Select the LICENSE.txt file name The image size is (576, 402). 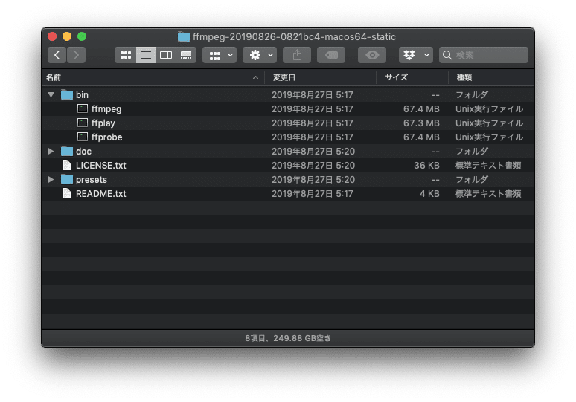pyautogui.click(x=101, y=166)
